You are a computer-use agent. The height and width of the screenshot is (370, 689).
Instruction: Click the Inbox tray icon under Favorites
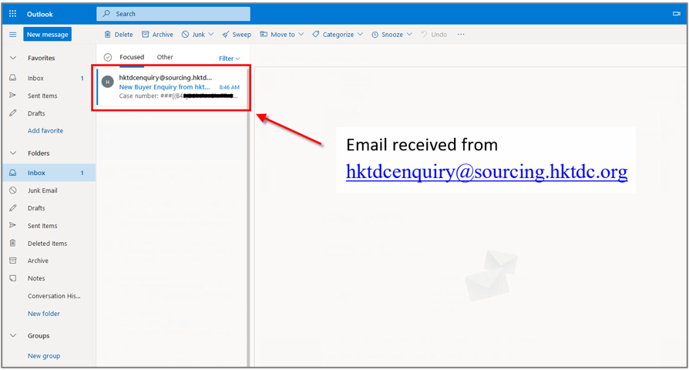13,78
